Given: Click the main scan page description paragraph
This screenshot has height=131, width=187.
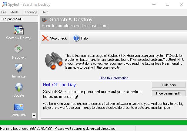Looking at the screenshot, I should [x=124, y=61].
